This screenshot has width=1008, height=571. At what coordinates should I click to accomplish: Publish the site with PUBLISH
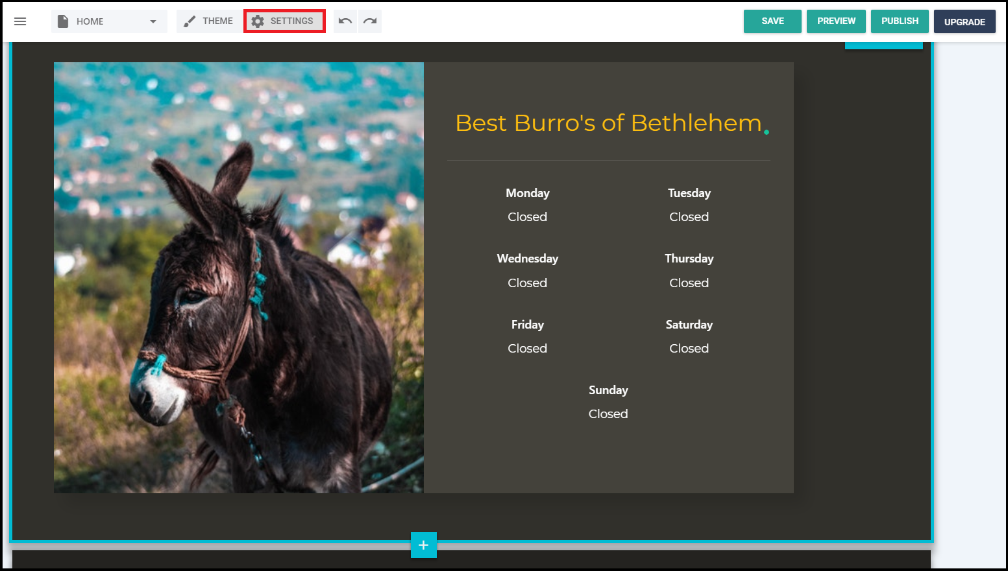(x=900, y=21)
